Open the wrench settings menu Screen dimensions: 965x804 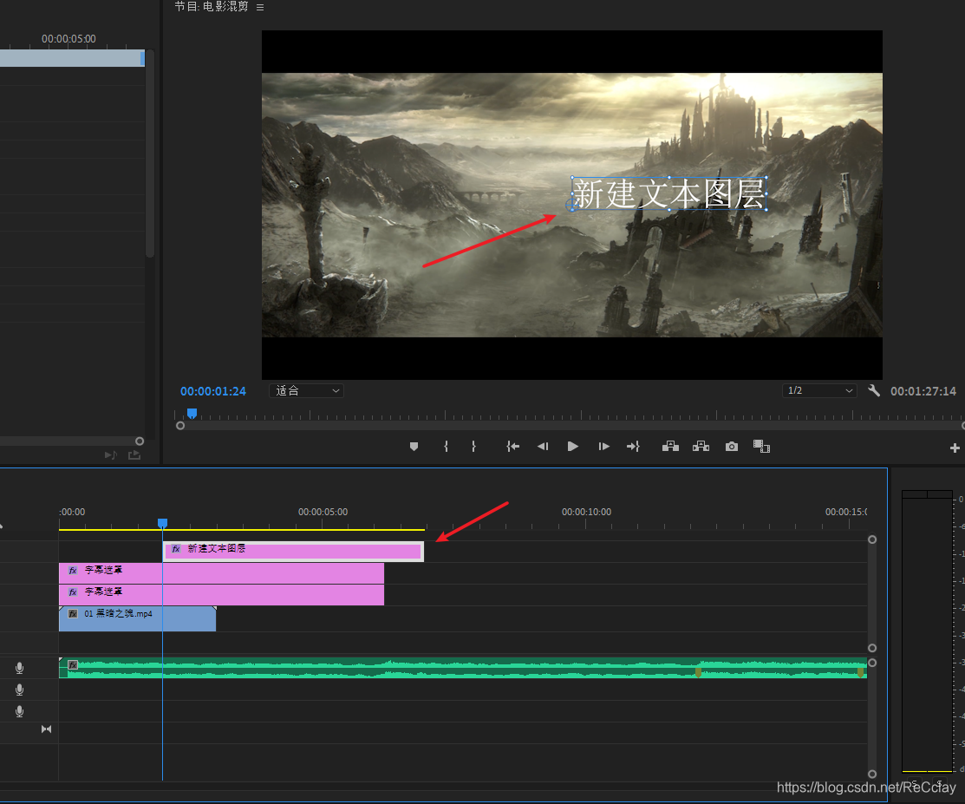click(873, 390)
